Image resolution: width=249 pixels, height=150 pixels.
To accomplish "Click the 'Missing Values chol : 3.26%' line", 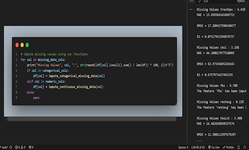I will pos(218,48).
